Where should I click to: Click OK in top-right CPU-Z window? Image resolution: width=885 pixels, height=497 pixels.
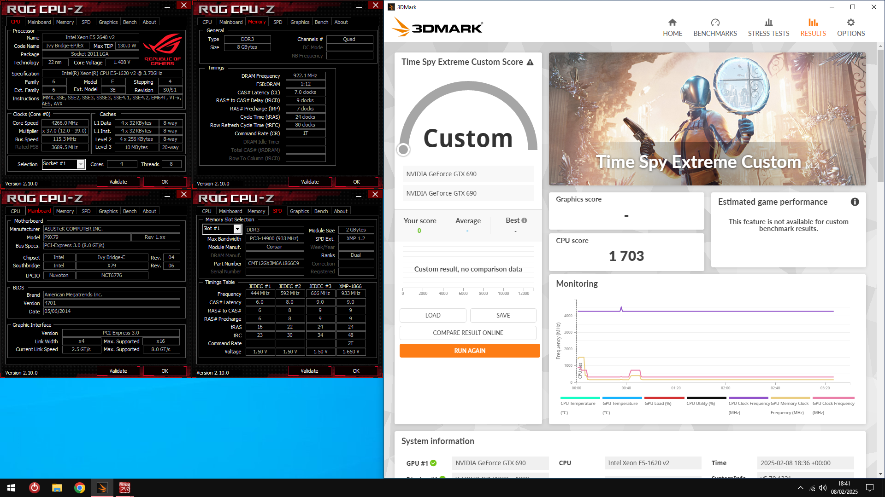356,182
